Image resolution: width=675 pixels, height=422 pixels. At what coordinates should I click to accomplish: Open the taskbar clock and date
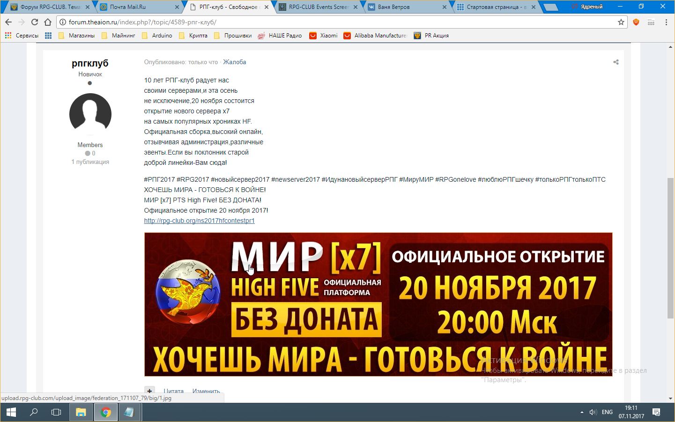(x=631, y=412)
